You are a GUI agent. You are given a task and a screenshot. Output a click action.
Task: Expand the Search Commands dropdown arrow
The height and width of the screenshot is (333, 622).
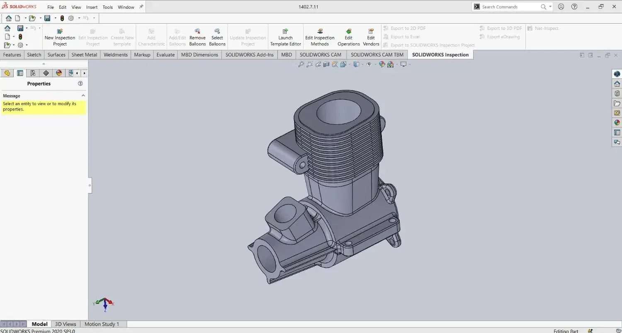point(551,7)
